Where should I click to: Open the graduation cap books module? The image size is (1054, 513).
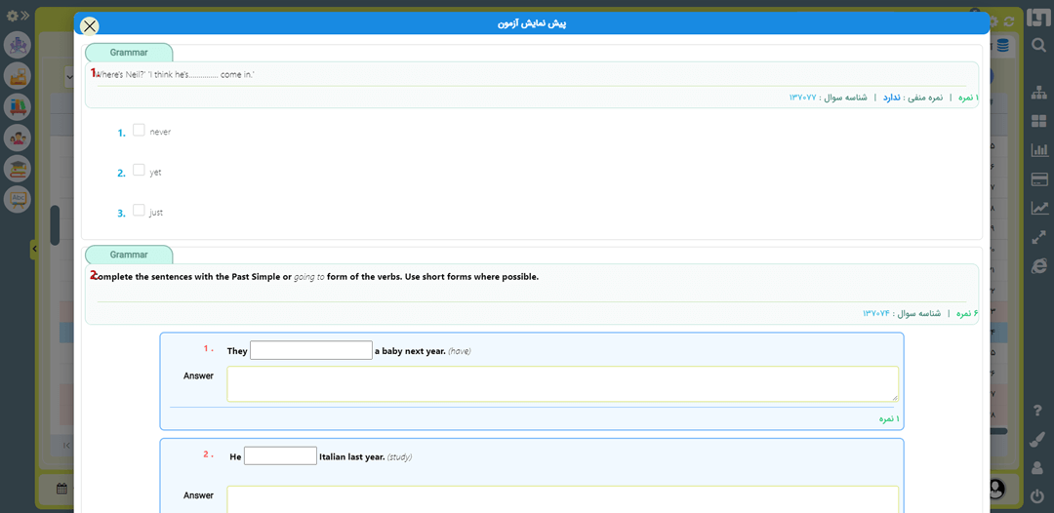(18, 169)
